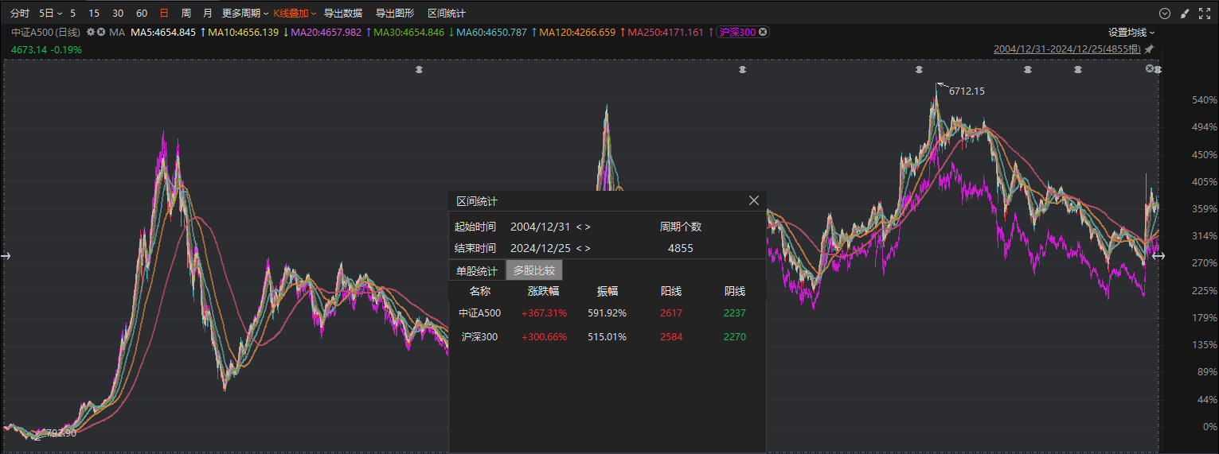Switch to the 日 daily period

[164, 14]
